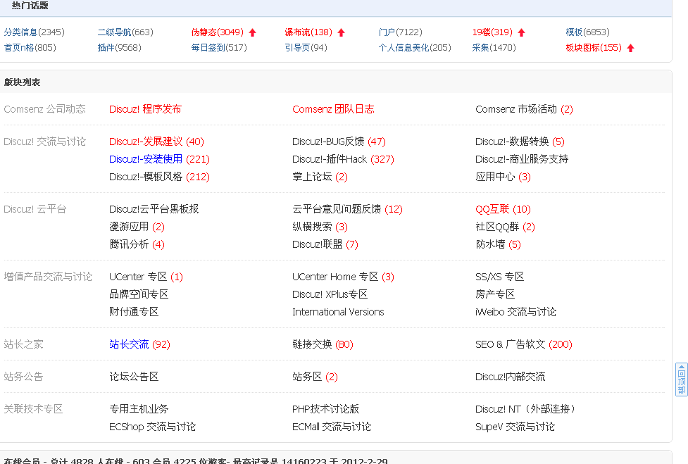
Task: Open the Comsenz 公司动态 category
Action: (x=45, y=108)
